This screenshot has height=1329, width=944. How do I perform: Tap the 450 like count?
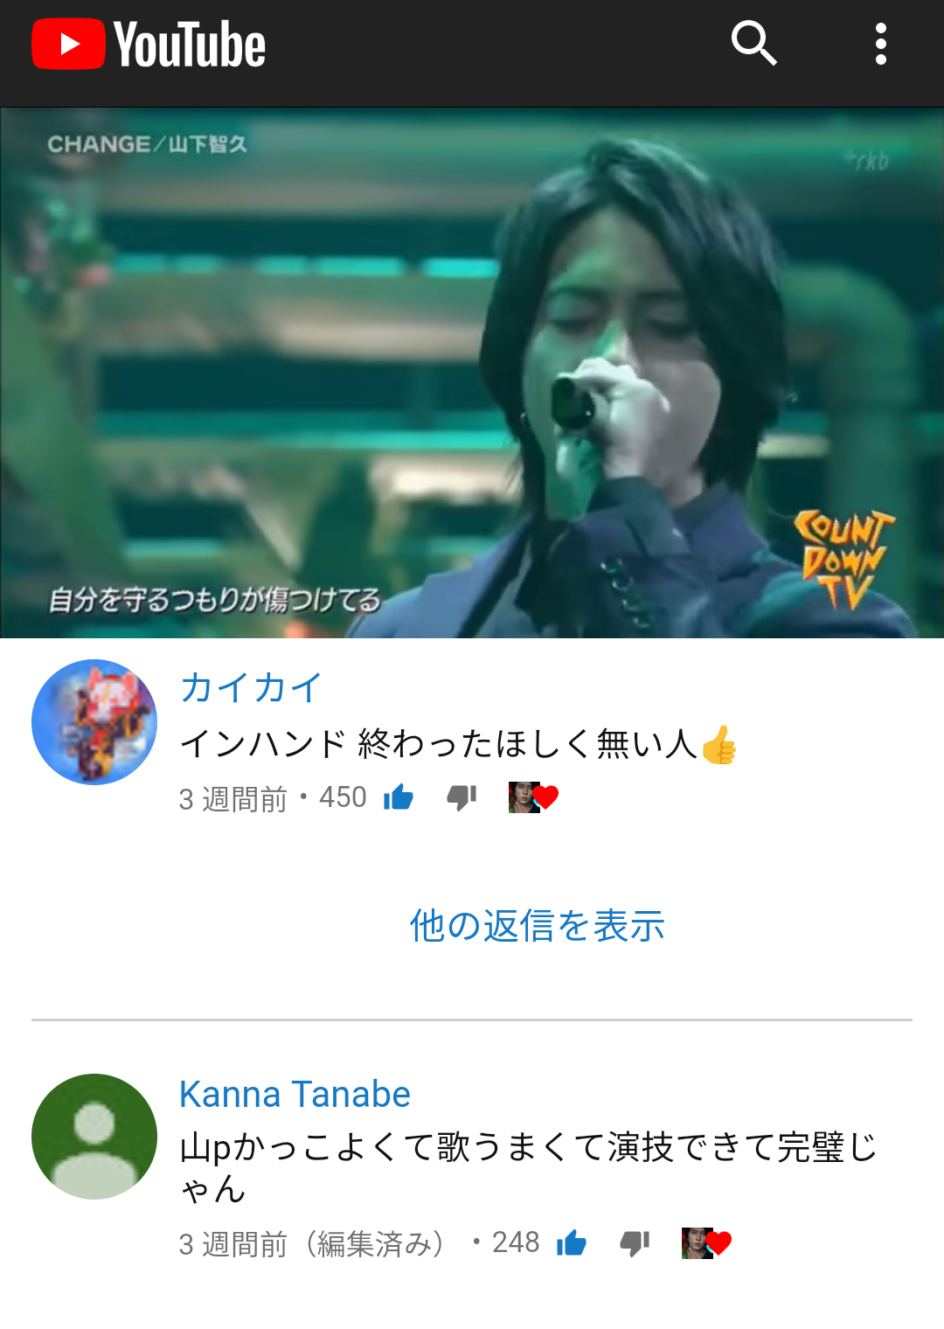343,797
